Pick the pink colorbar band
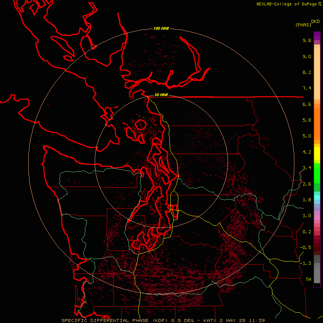 click(x=317, y=217)
